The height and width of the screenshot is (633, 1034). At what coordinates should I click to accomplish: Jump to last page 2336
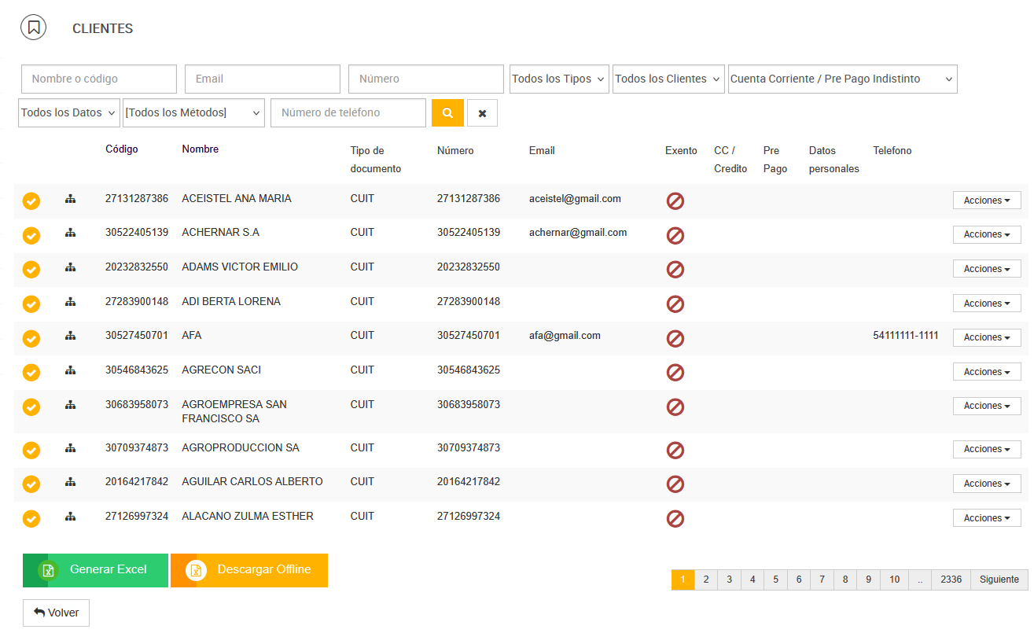951,580
